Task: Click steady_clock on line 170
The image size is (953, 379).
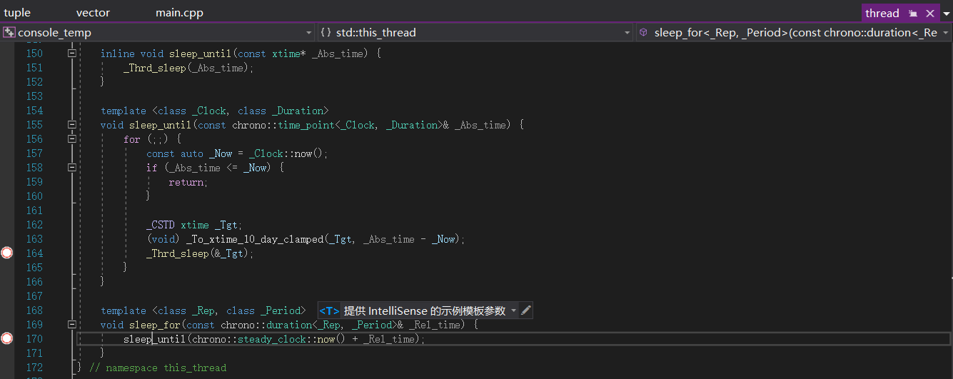Action: click(271, 339)
